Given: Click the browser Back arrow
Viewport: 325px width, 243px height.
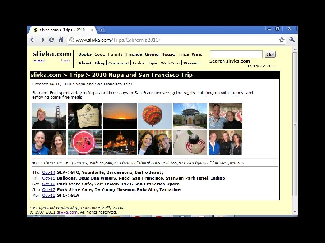Looking at the screenshot, I should 32,40.
